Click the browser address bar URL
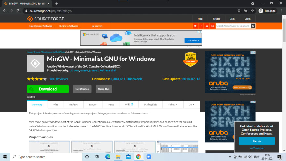The image size is (286, 161). tap(51, 11)
